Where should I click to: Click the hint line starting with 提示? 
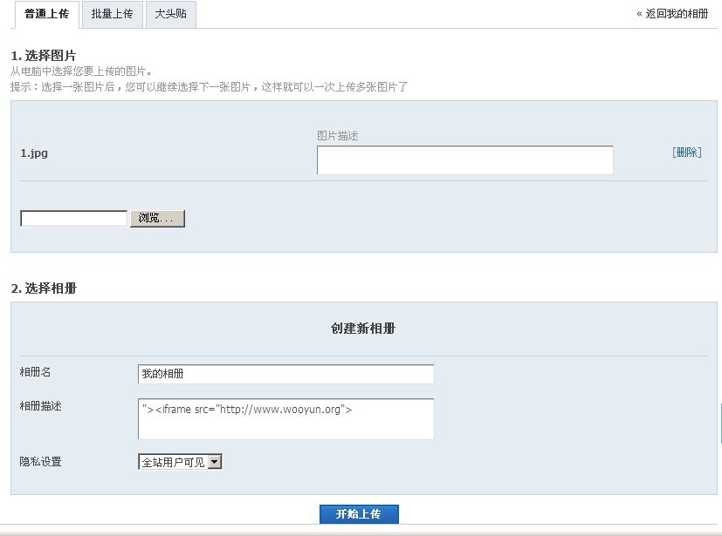pos(209,87)
